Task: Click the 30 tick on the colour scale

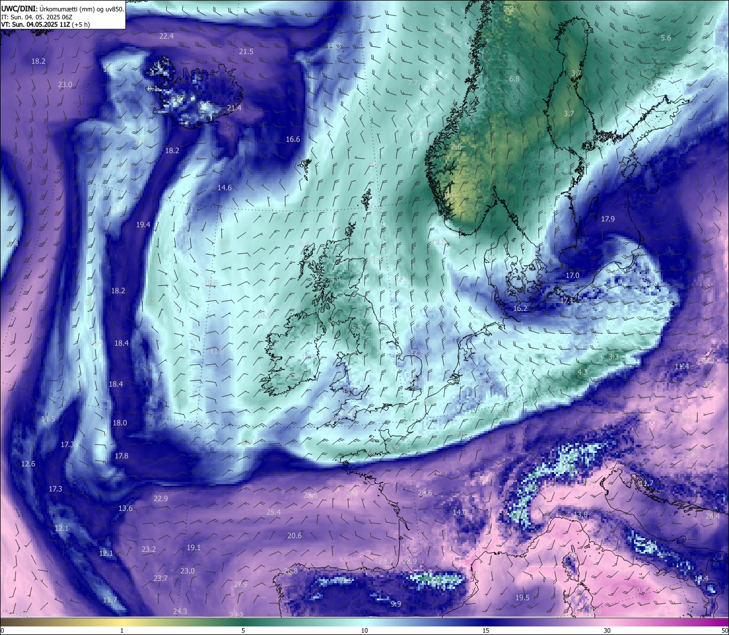Action: (x=607, y=630)
